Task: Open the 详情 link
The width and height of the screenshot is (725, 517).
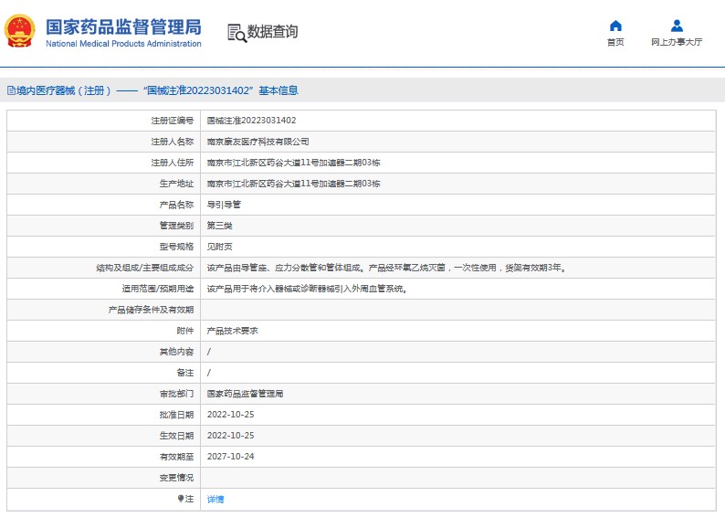Action: [215, 499]
